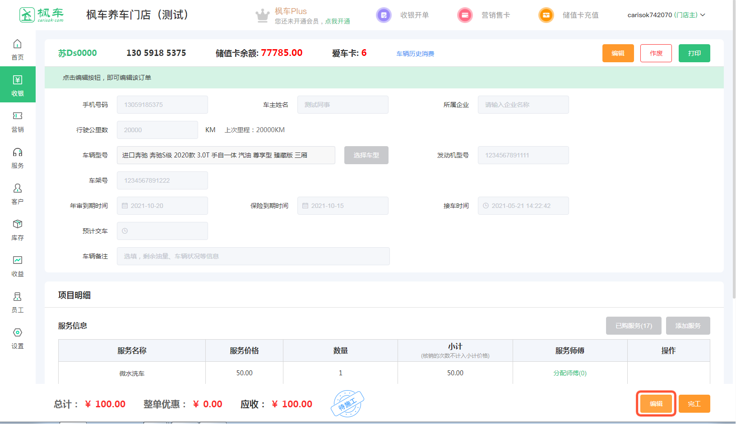Click the 收银开单 purple icon in header
Screen dimensions: 736x424
pos(384,15)
